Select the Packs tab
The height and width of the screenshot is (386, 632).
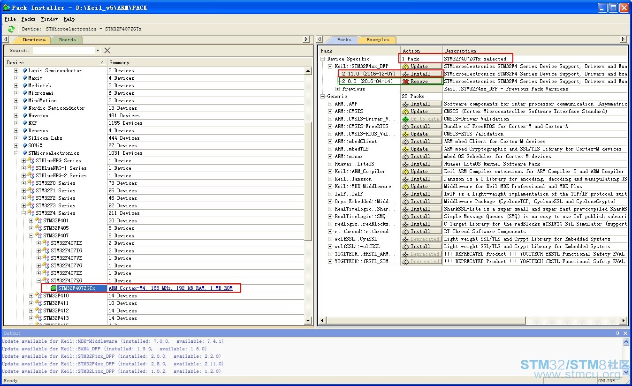tap(344, 40)
